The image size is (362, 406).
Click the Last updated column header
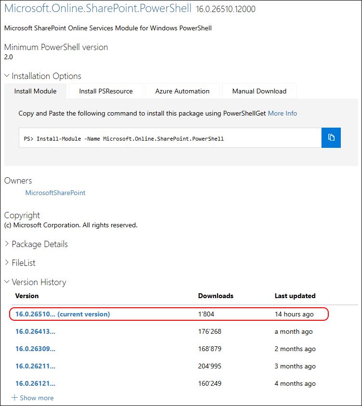coord(295,296)
